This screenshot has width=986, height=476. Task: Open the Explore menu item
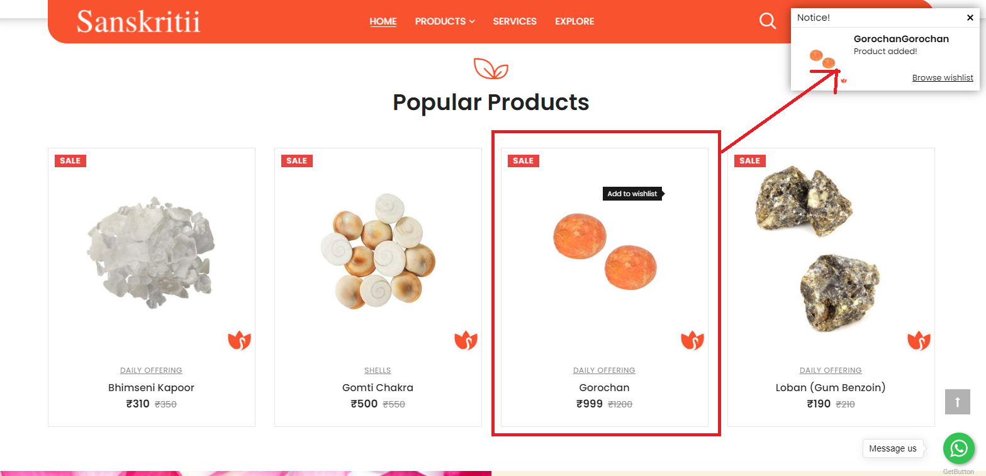[x=574, y=21]
